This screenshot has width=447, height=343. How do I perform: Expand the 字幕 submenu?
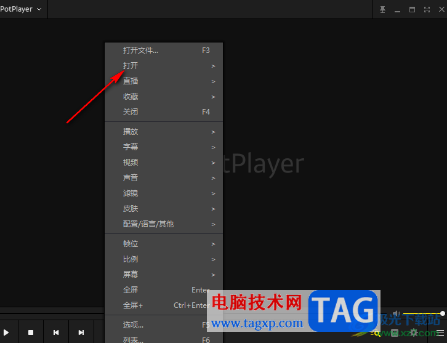pos(164,147)
